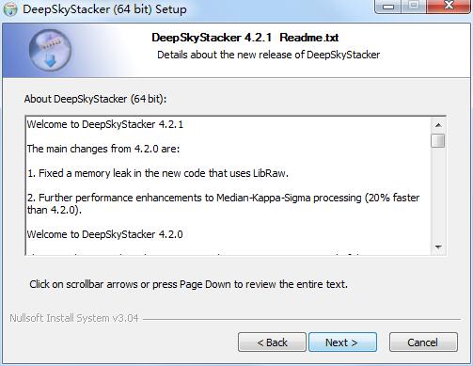Viewport: 473px width, 366px height.
Task: Open the title bar setup icon menu
Action: [10, 9]
